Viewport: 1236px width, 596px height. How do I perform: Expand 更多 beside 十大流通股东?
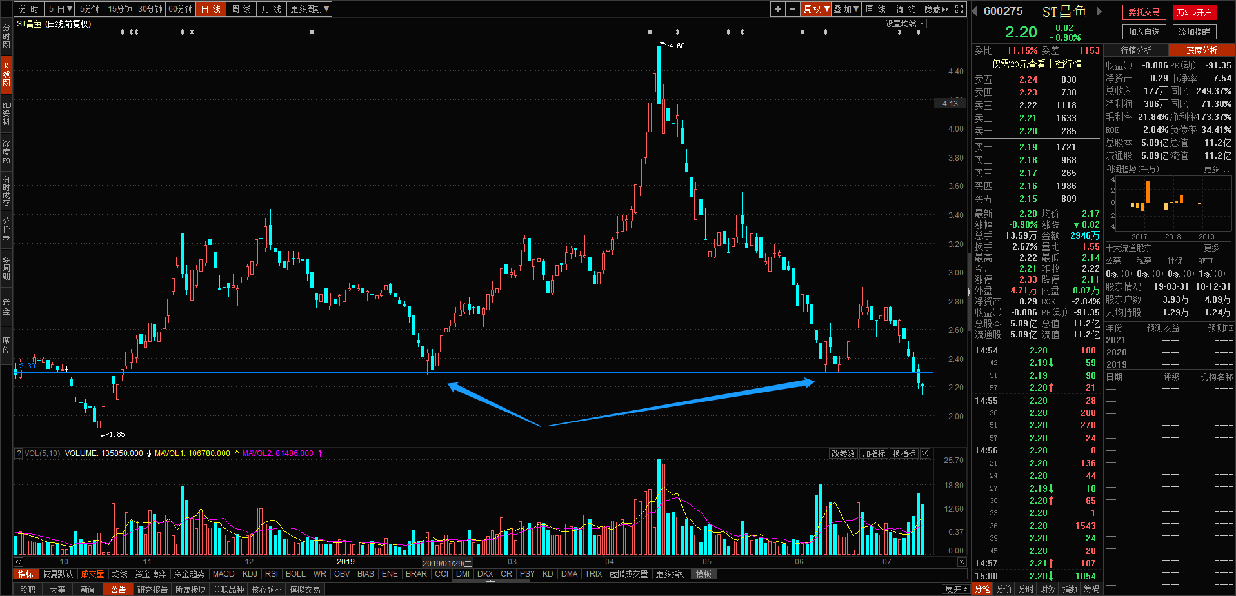[1215, 248]
